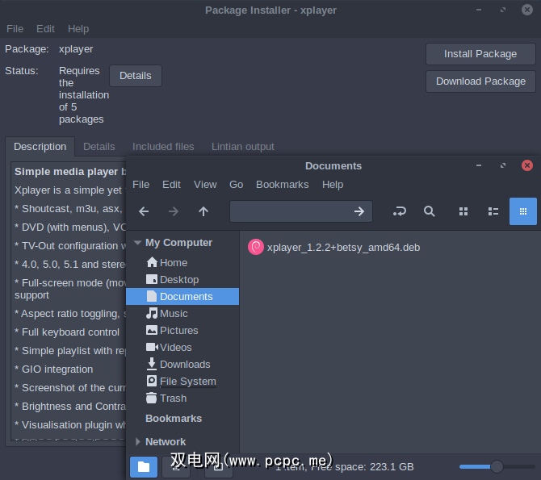Switch to the Description tab

(x=40, y=147)
